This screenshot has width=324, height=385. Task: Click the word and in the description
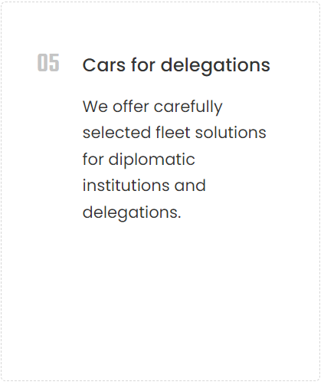pos(190,186)
